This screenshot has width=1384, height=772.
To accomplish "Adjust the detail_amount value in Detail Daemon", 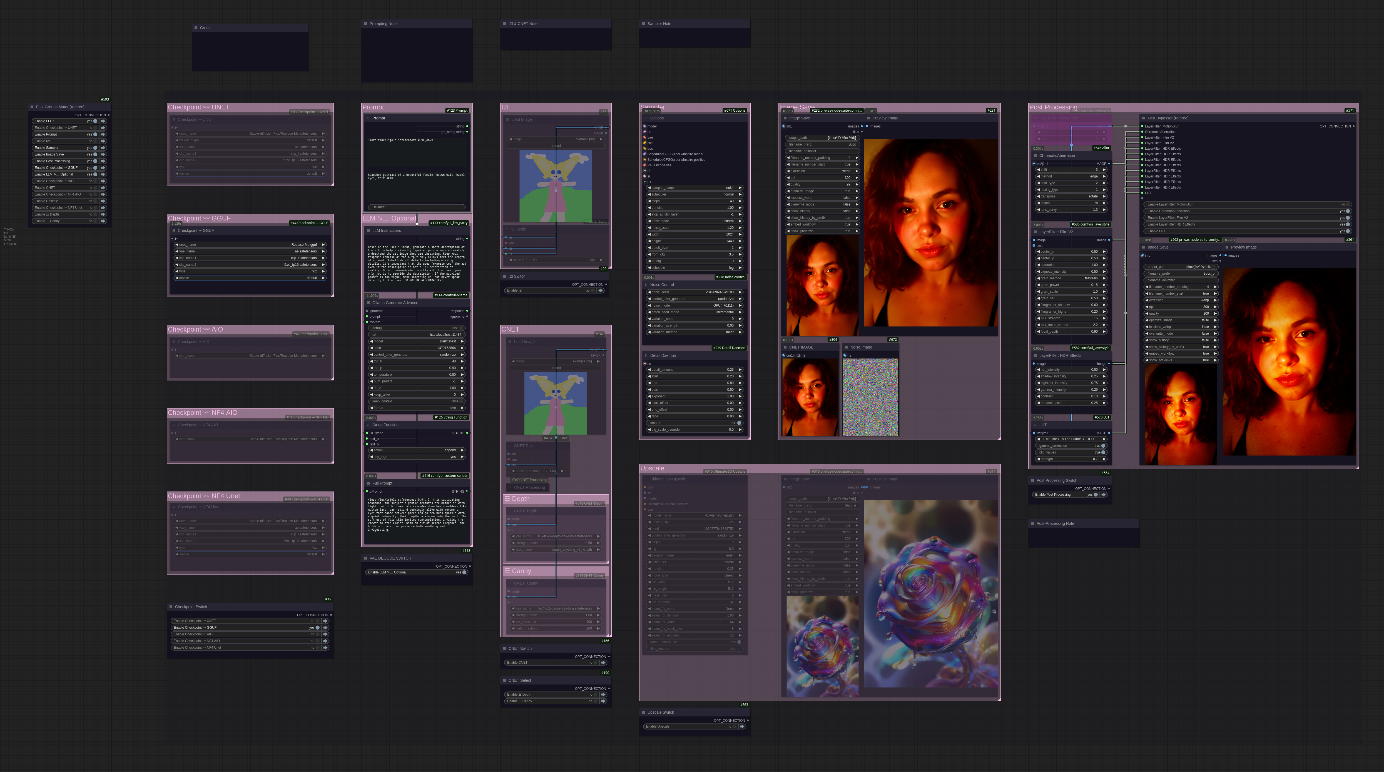I will pos(694,369).
